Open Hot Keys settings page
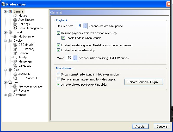The width and height of the screenshot is (173, 132). [24, 24]
